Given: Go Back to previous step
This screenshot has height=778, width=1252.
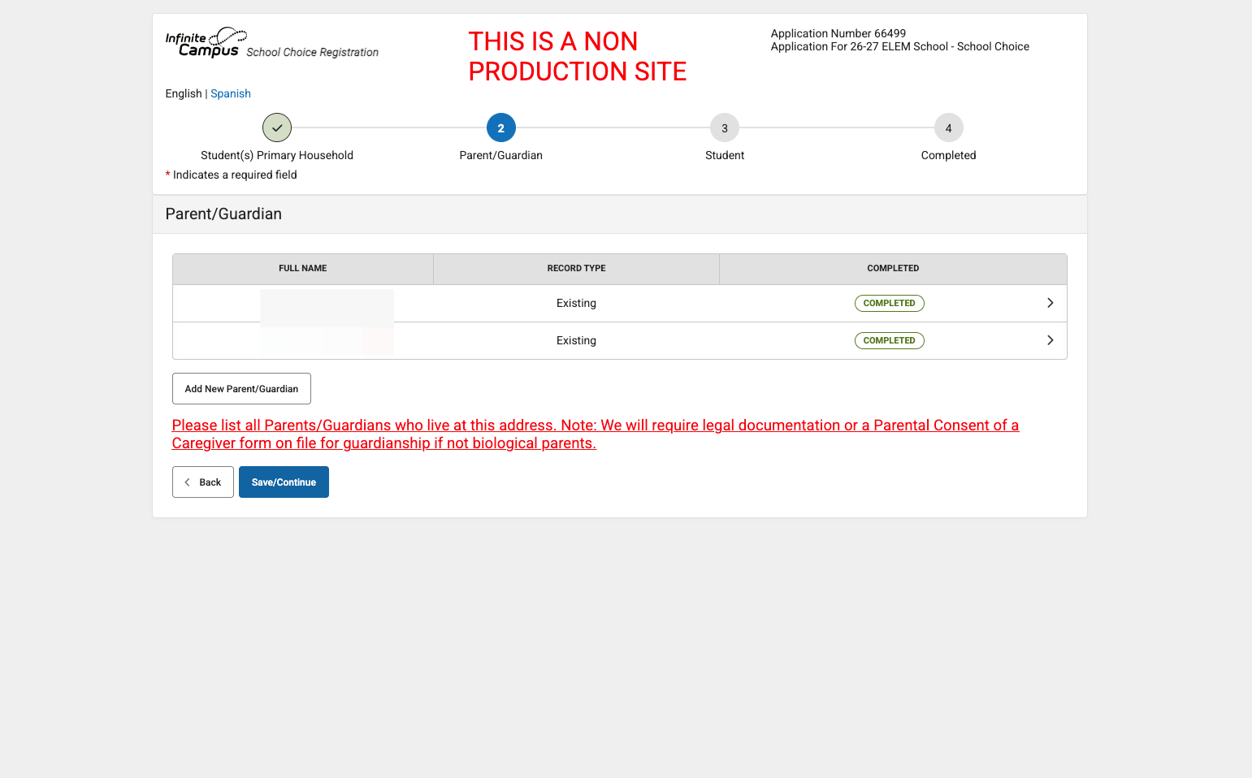Looking at the screenshot, I should (x=203, y=482).
